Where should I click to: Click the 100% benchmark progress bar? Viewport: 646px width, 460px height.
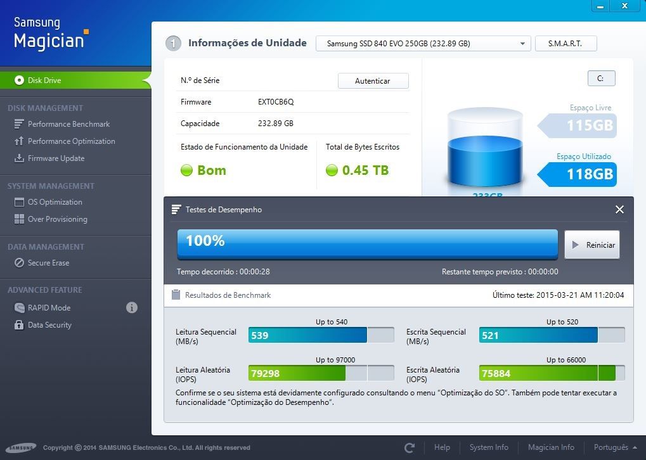[367, 244]
